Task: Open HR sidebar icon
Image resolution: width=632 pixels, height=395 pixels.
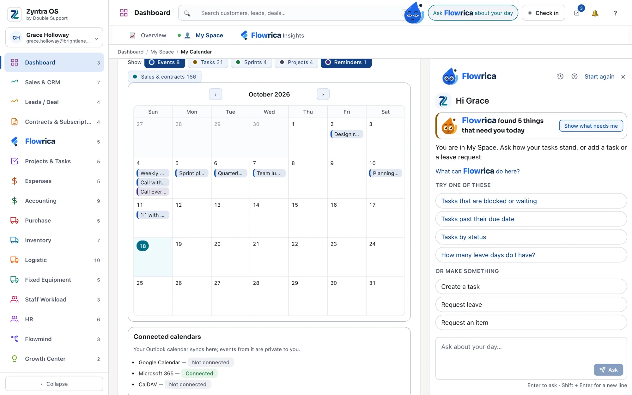Action: (15, 319)
